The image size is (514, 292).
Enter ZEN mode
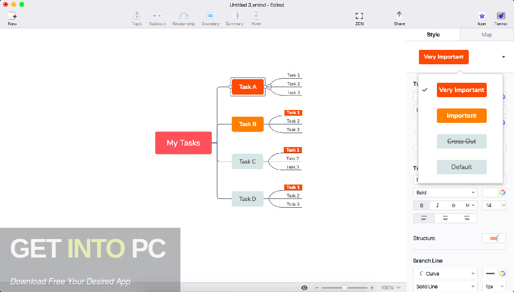[359, 19]
